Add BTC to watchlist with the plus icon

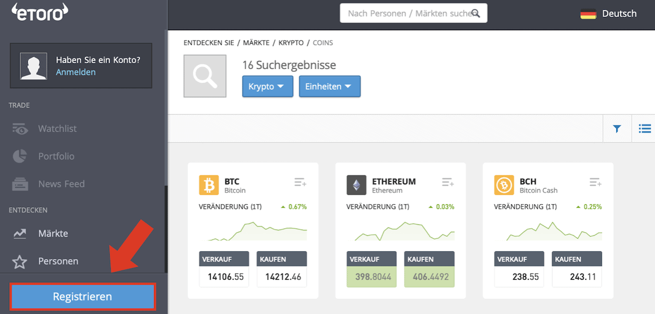pyautogui.click(x=300, y=182)
